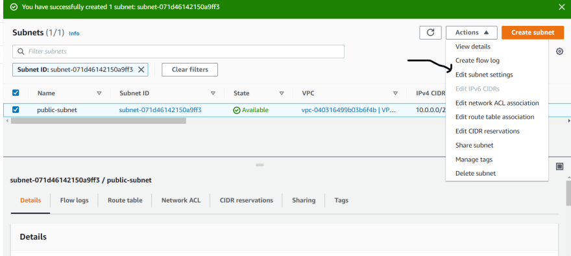Switch to the Route table tab
The image size is (571, 256).
125,200
